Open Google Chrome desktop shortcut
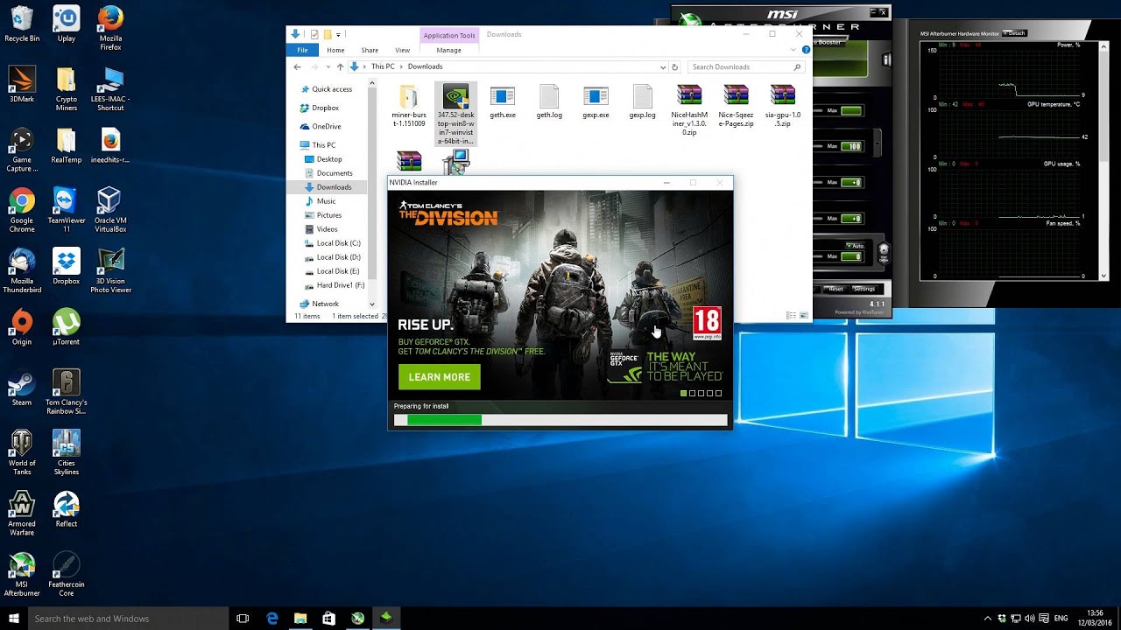1121x630 pixels. [22, 209]
